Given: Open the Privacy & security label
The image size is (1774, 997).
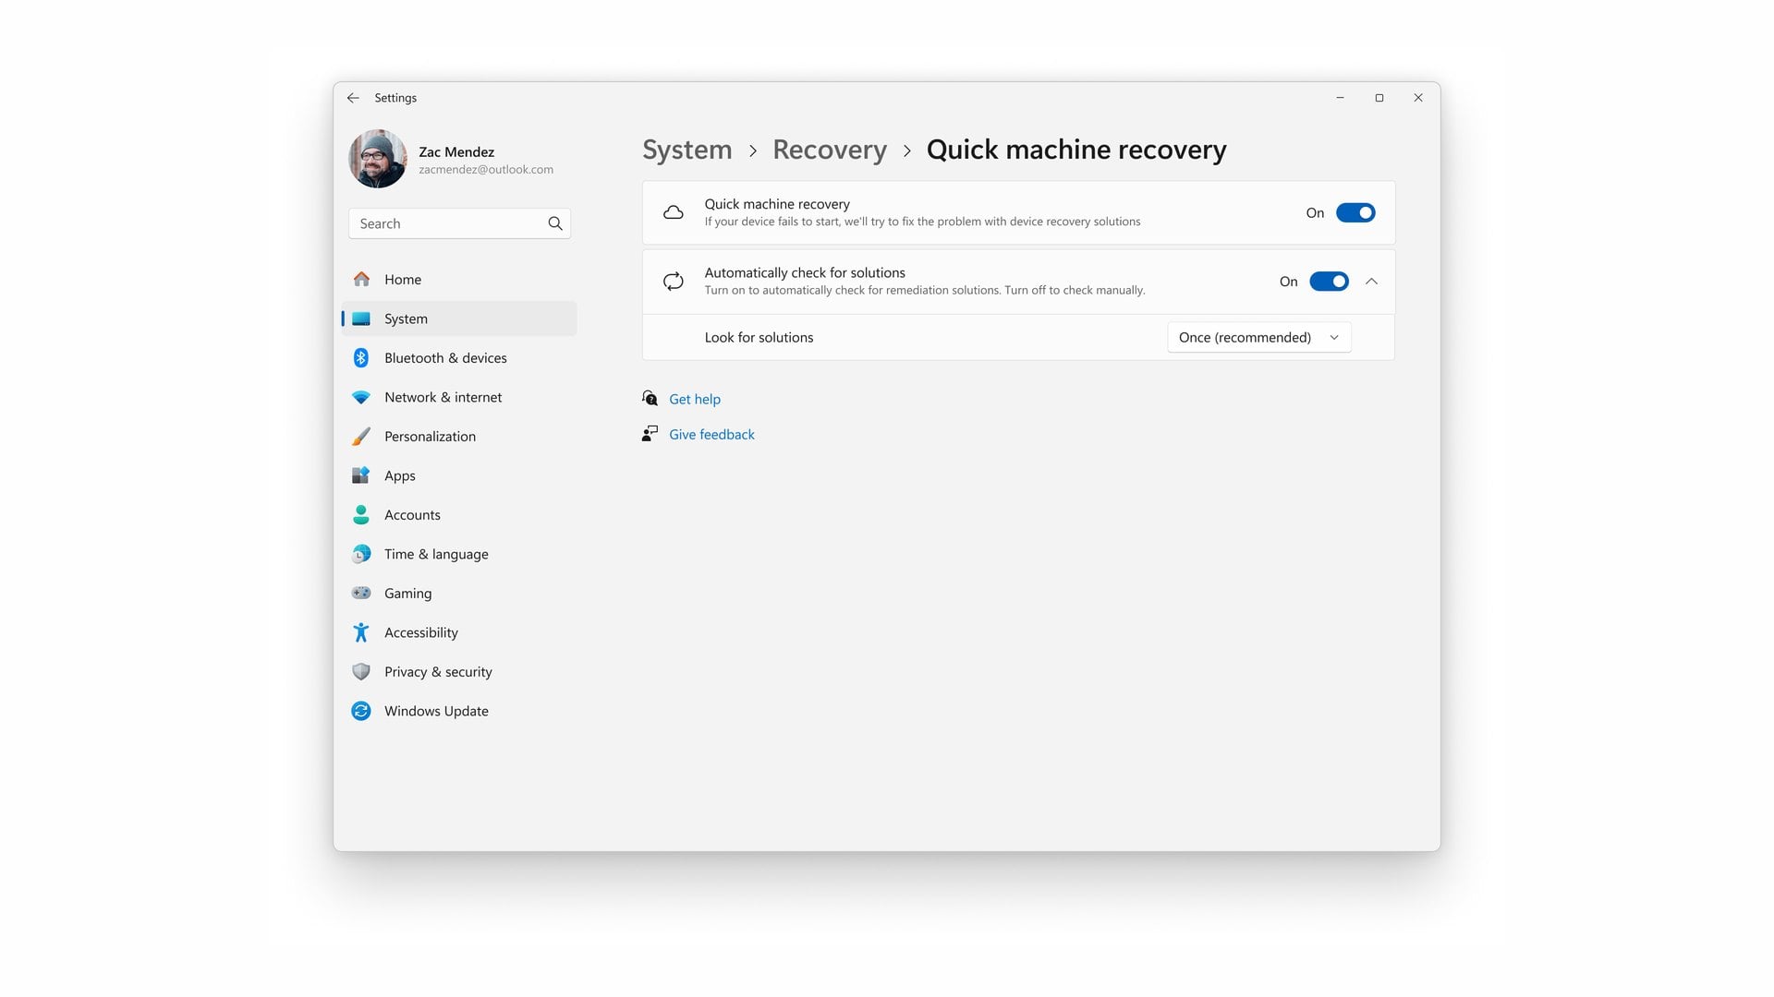Looking at the screenshot, I should [x=438, y=671].
